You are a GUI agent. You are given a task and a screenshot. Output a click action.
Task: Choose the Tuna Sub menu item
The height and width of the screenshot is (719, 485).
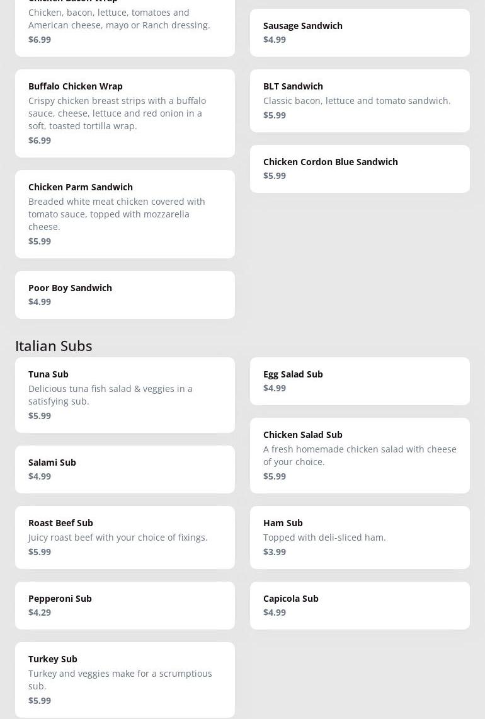[x=125, y=395]
